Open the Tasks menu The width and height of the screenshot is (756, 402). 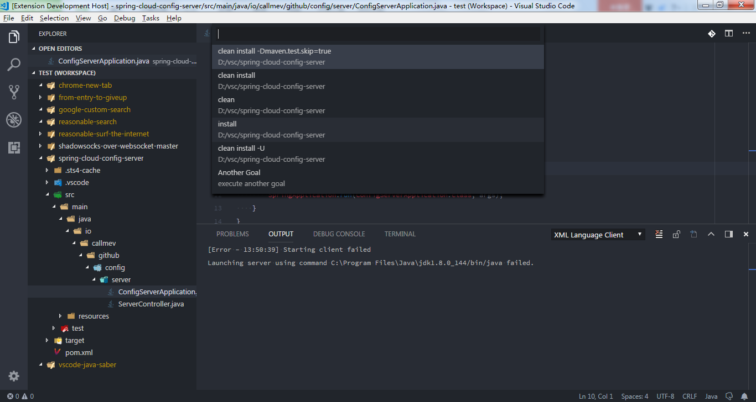[x=151, y=18]
